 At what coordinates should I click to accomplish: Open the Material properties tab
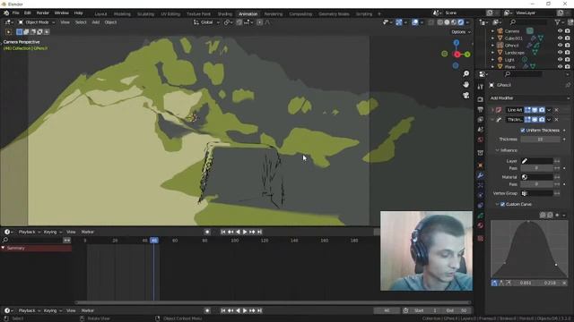[481, 225]
